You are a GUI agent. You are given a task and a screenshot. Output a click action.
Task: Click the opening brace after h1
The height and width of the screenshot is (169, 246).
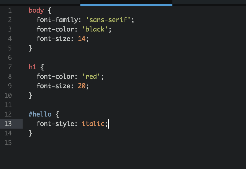pos(42,67)
